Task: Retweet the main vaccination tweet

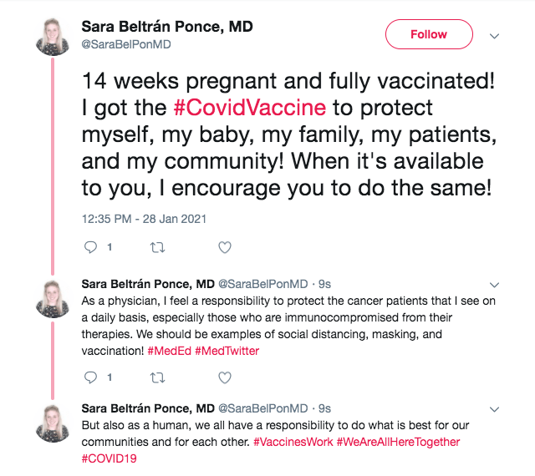Action: (156, 247)
